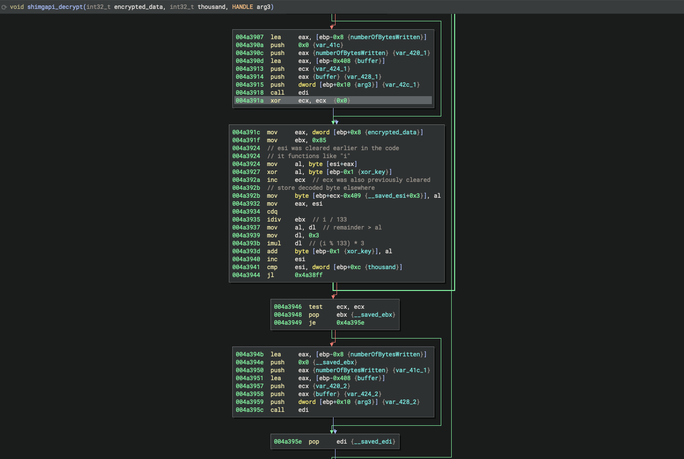The image size is (684, 459).
Task: Select var_420_2 at address 004a3957
Action: click(x=331, y=386)
